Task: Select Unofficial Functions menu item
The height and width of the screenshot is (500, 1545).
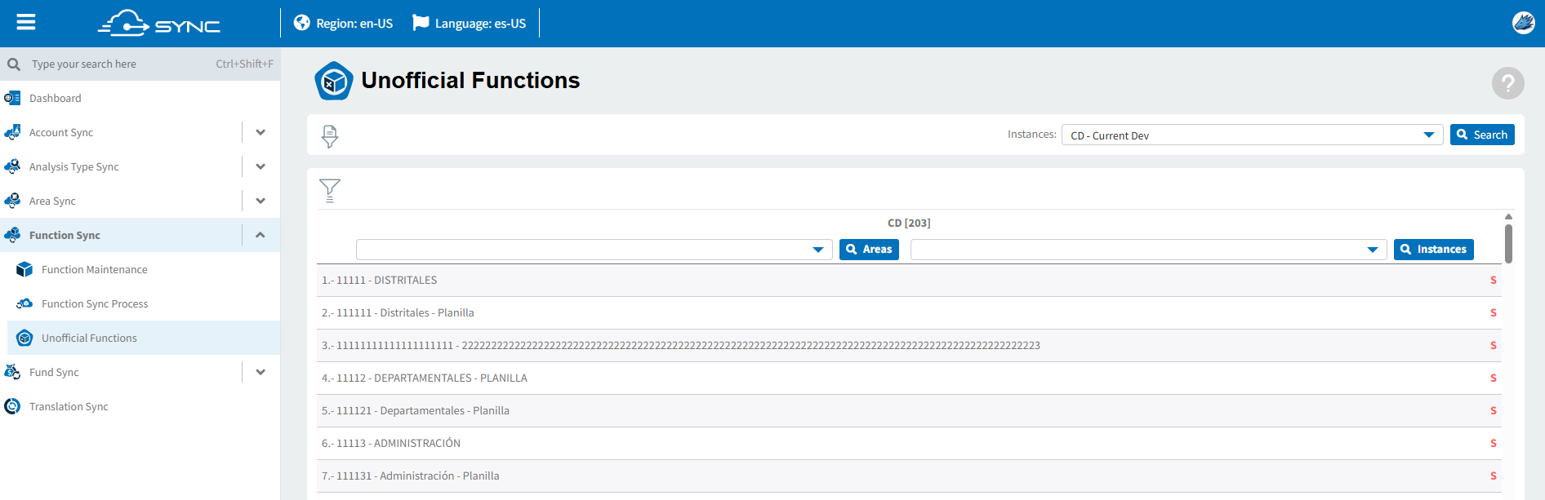Action: pos(144,338)
